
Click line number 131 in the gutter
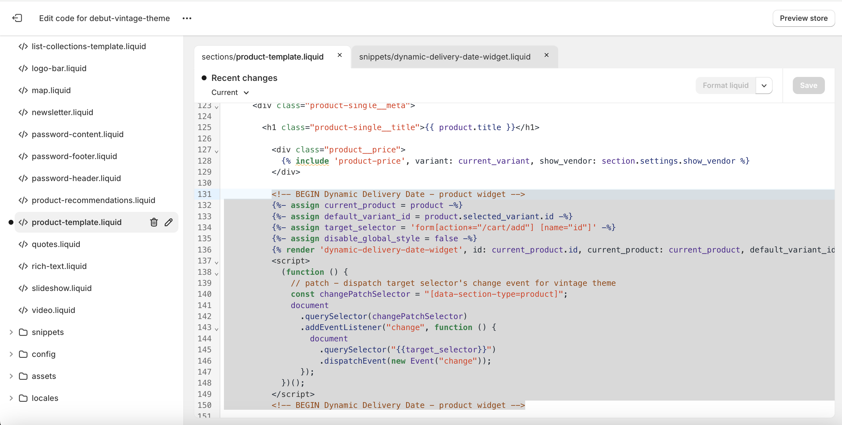[x=205, y=194]
